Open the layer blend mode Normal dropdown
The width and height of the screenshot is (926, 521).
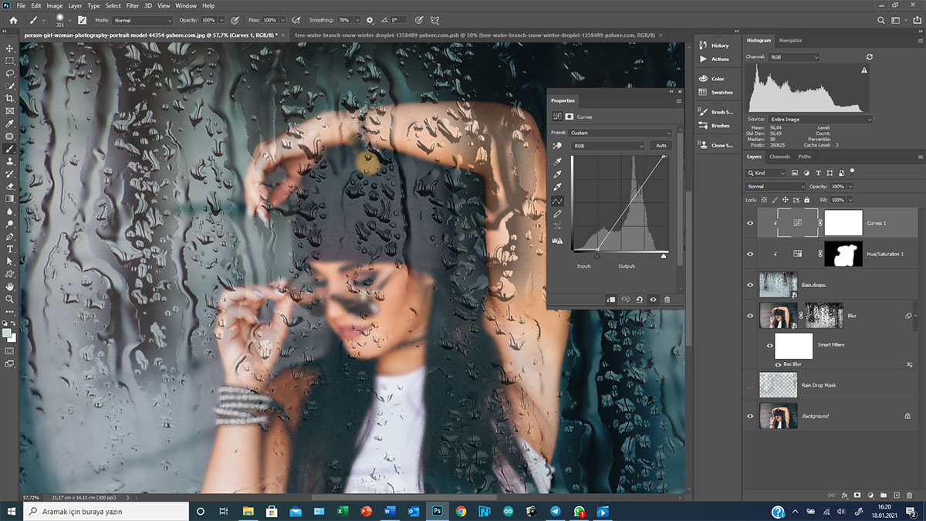tap(776, 187)
